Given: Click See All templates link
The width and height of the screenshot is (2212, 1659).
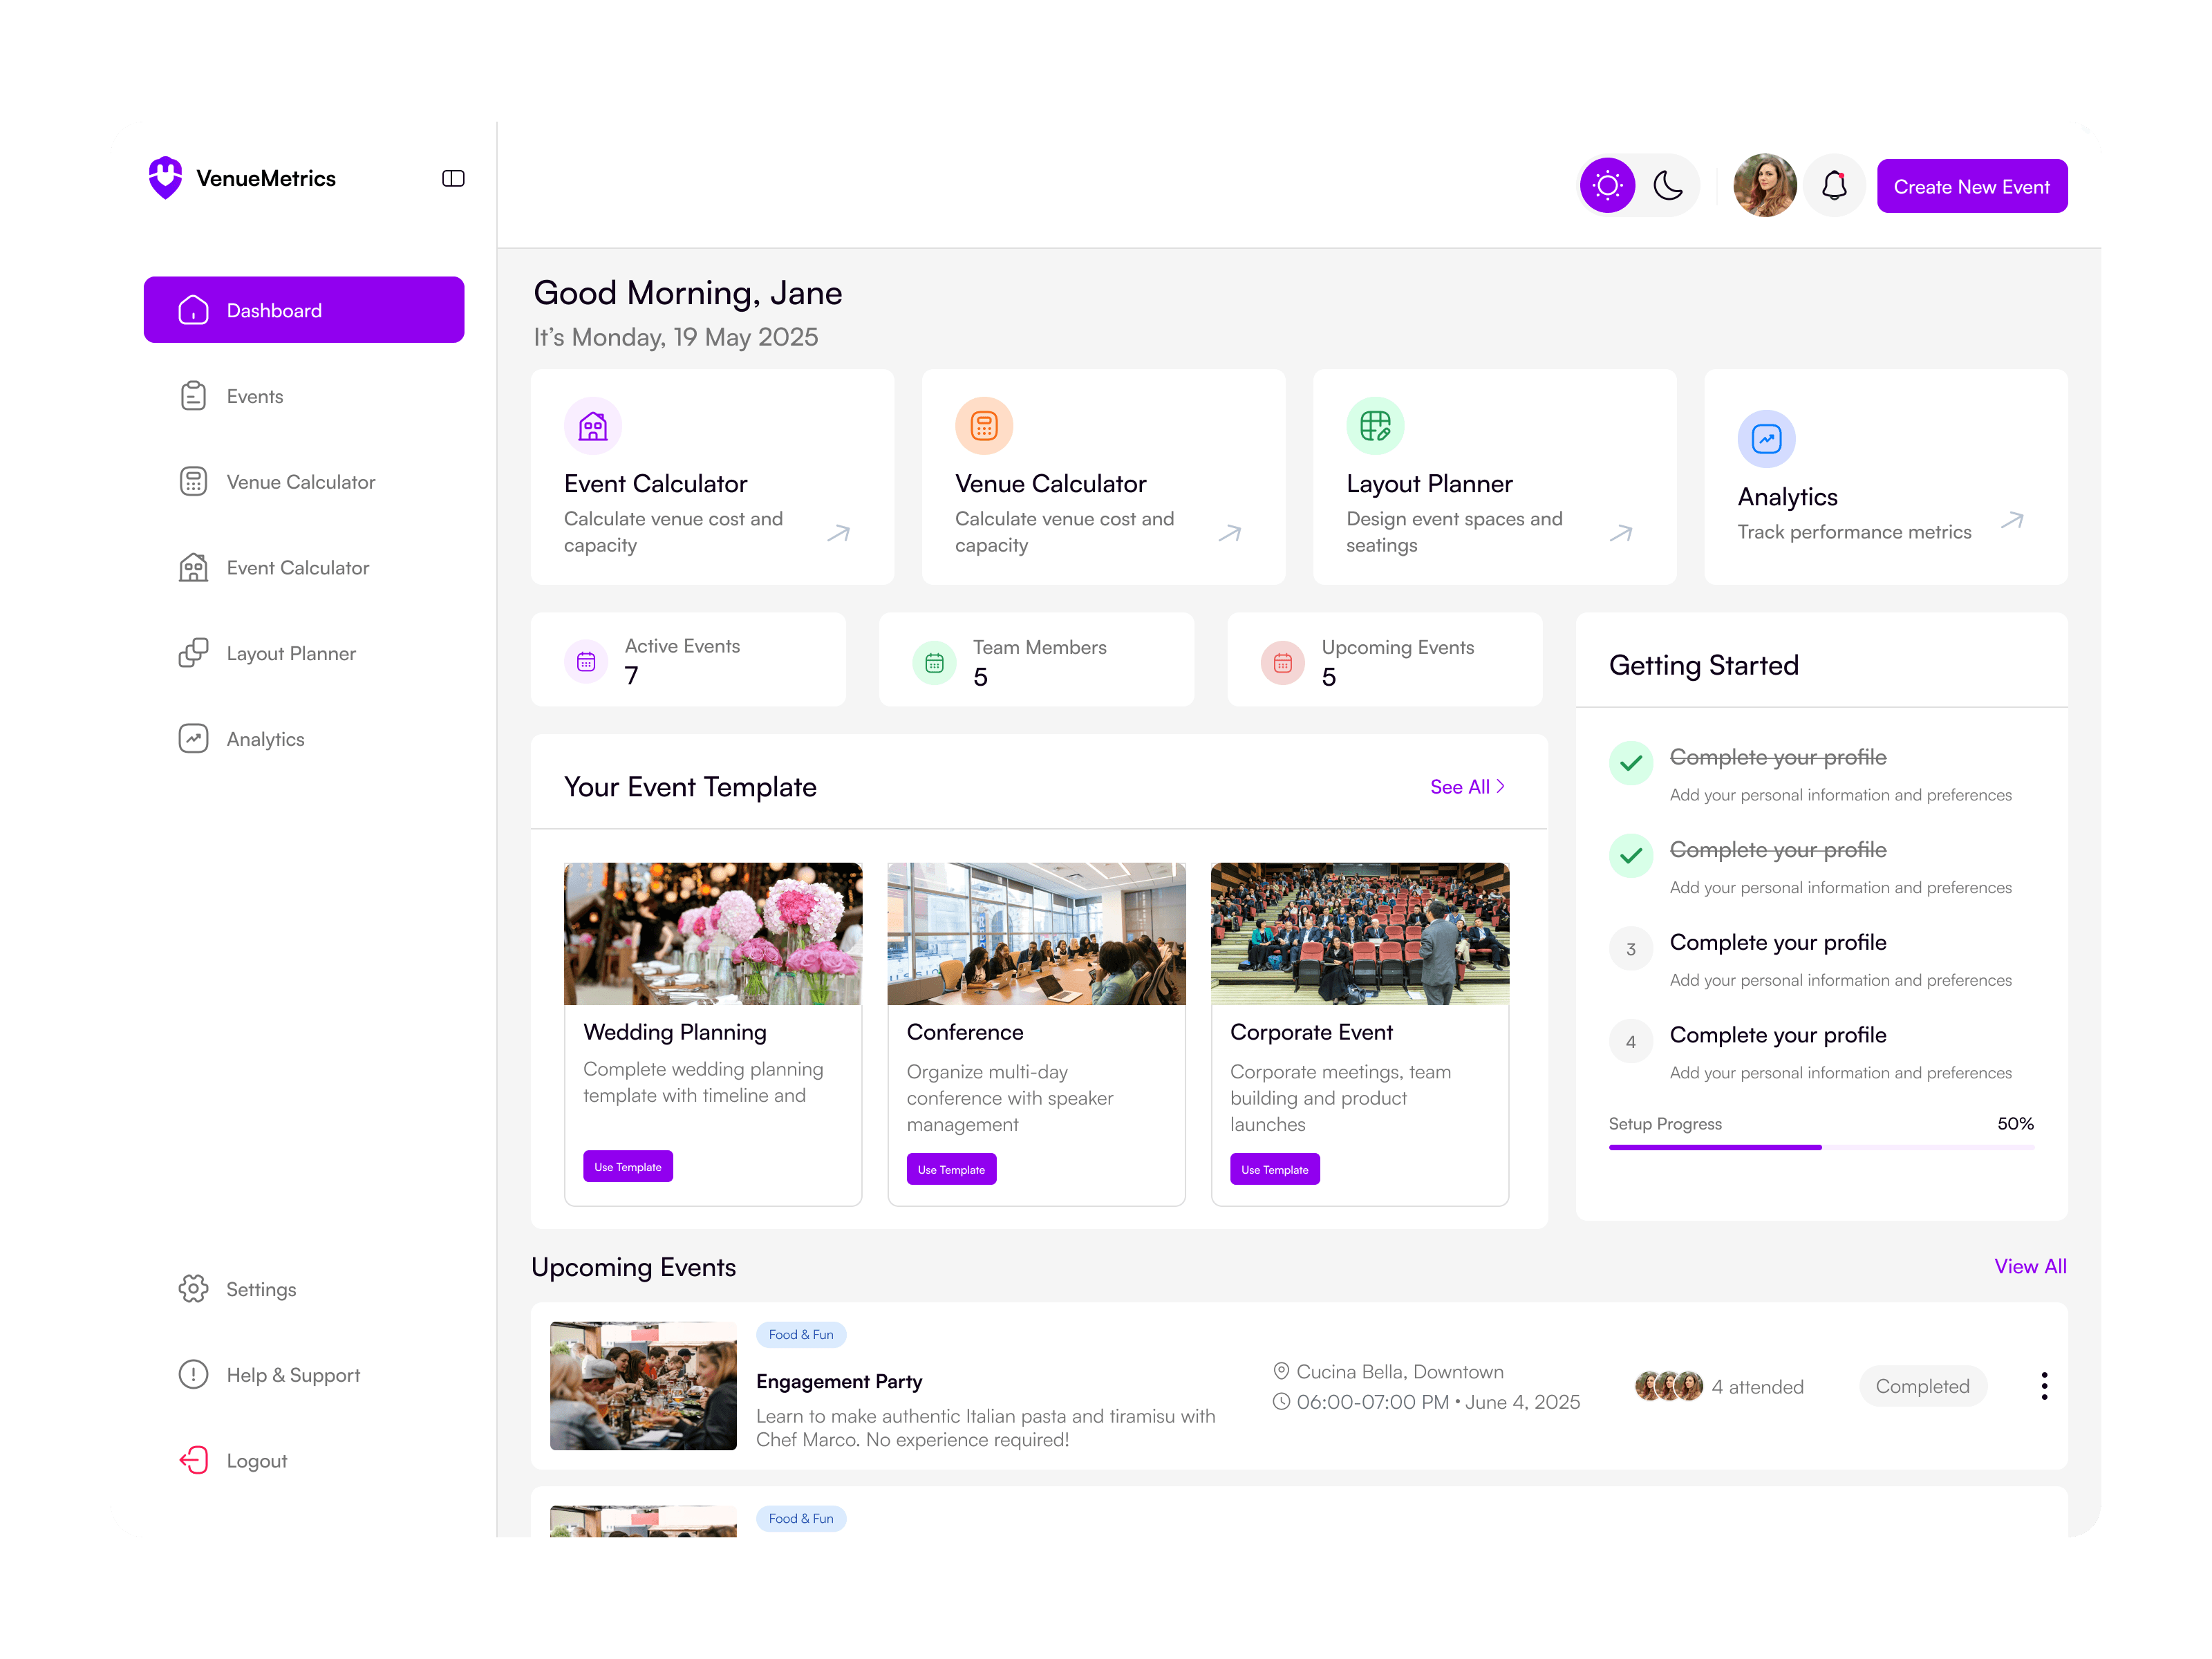Looking at the screenshot, I should tap(1467, 787).
